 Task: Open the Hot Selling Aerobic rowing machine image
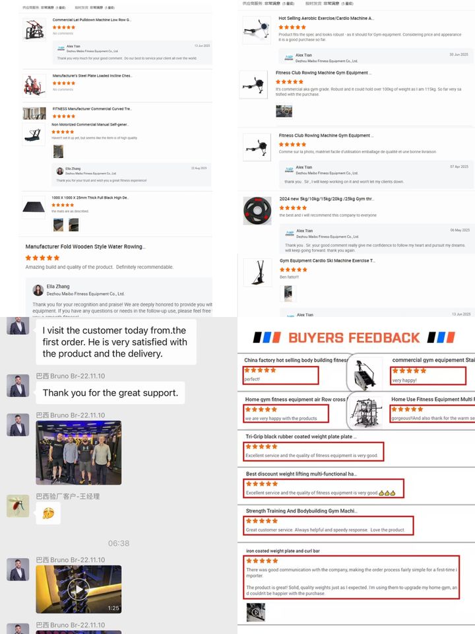[x=257, y=29]
